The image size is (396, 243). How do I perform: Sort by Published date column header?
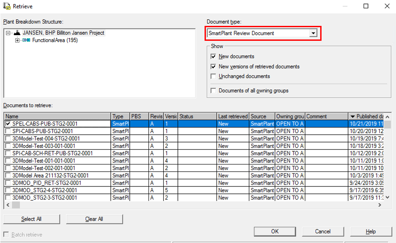[367, 116]
